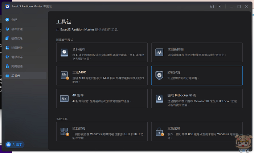Screen dimensions: 254x153
Task: Click the 重組MBR rebuild icon
Action: click(65, 75)
